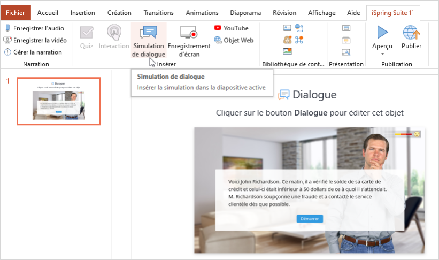This screenshot has height=260, width=439.
Task: Click the Enregistrer l'audio microphone icon
Action: (7, 28)
